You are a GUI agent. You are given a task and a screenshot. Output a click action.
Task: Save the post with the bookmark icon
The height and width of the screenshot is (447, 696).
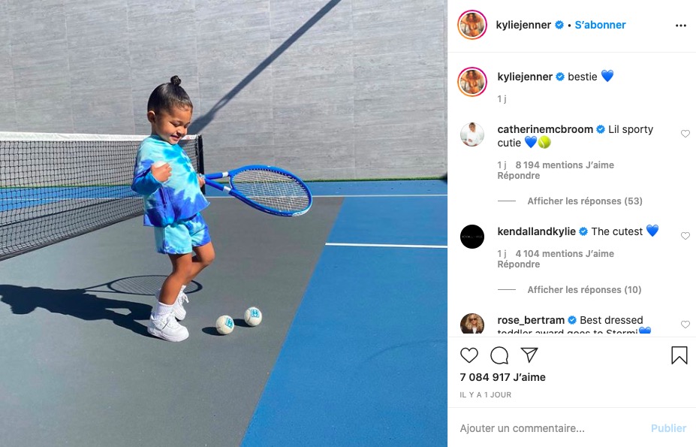click(x=679, y=355)
